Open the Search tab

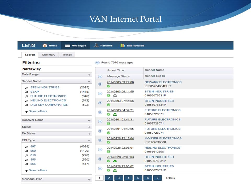pos(30,55)
